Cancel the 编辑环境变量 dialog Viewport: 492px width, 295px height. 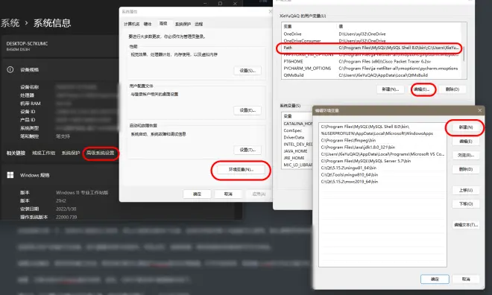(x=466, y=279)
